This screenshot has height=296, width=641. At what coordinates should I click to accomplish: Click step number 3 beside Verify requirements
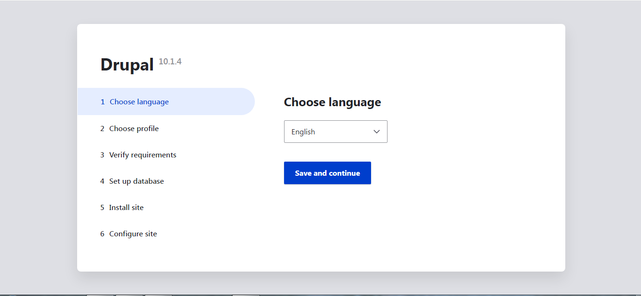coord(102,155)
